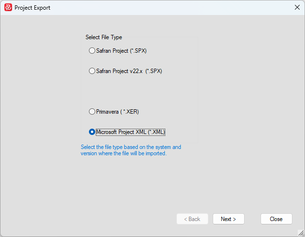Pick the Primavera (*.XER) radio circle
Image resolution: width=305 pixels, height=237 pixels.
[92, 112]
